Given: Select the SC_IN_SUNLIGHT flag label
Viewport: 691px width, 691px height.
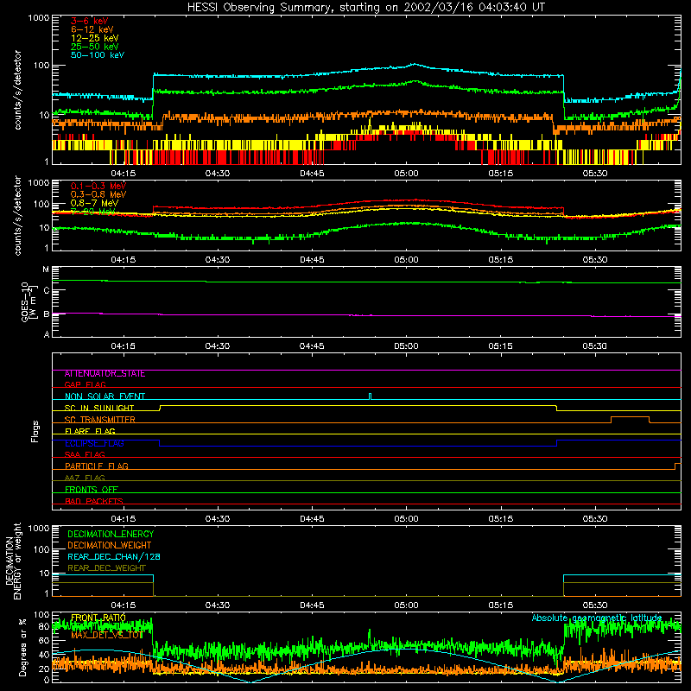Looking at the screenshot, I should tap(99, 408).
